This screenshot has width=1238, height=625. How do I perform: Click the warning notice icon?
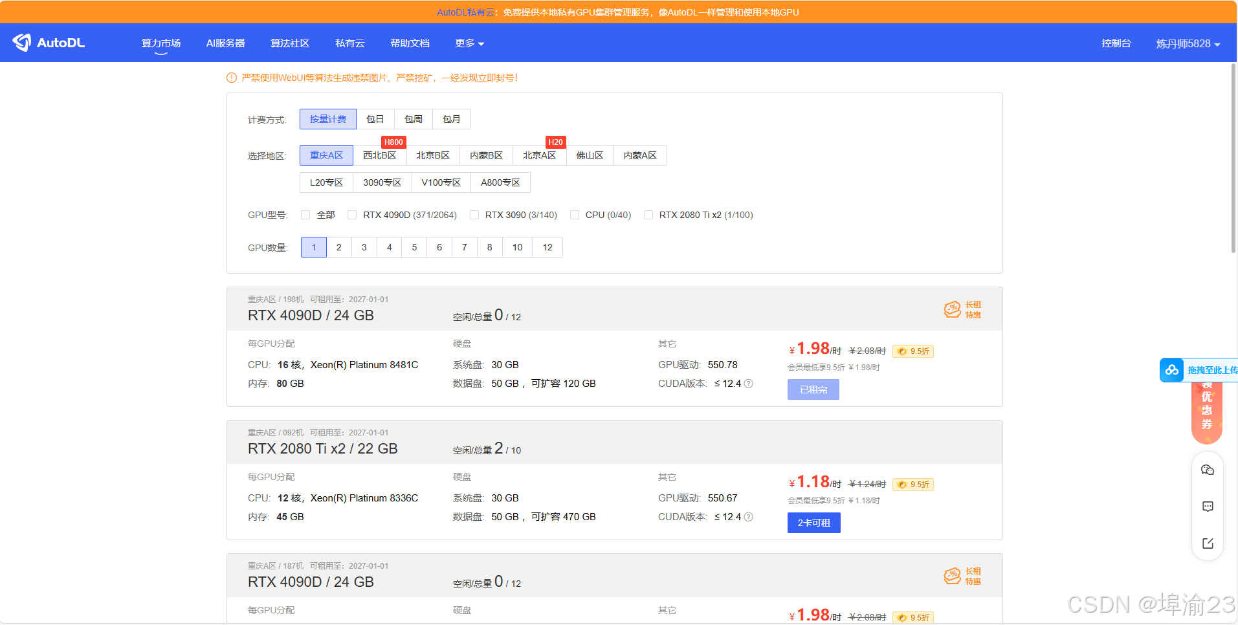[x=232, y=78]
